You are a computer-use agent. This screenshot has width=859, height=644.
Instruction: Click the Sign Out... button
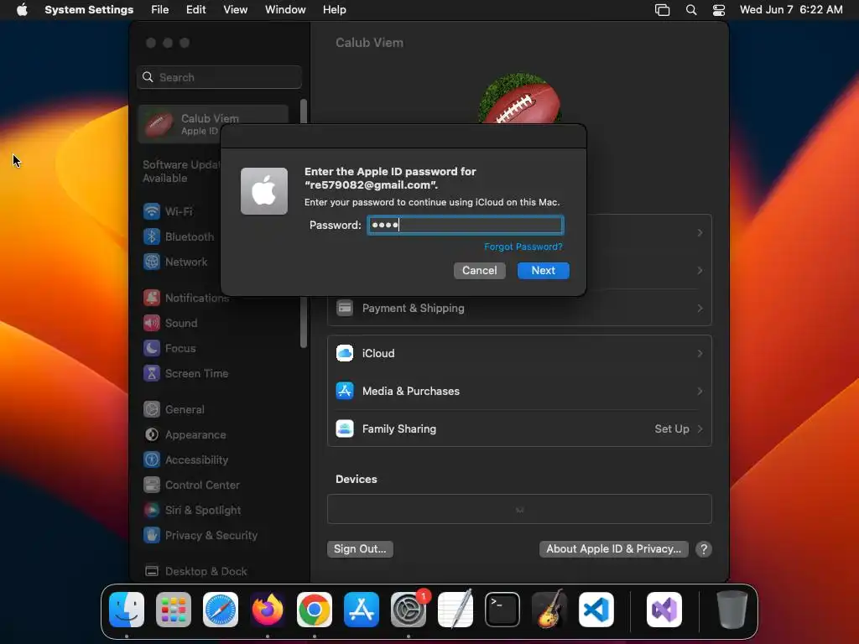(360, 549)
